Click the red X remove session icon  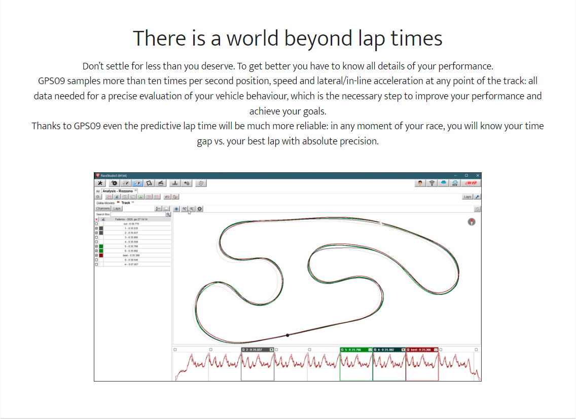click(97, 219)
